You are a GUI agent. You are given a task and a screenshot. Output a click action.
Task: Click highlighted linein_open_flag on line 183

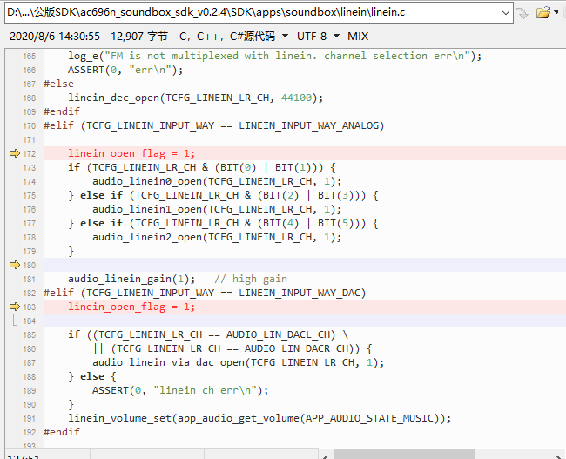pos(117,307)
